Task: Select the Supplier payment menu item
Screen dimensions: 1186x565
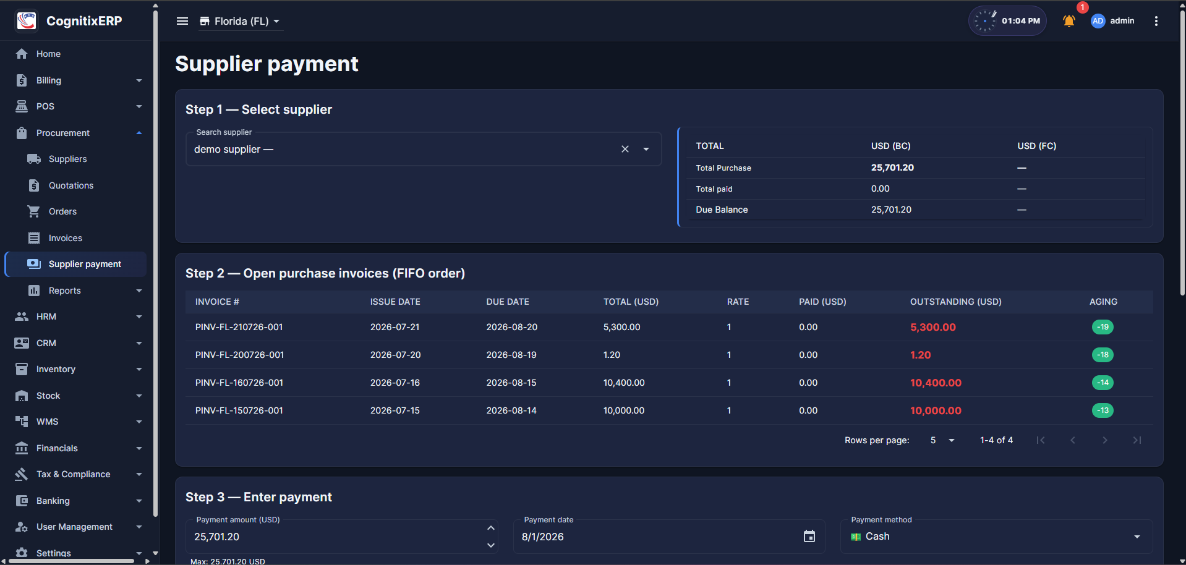Action: 77,264
